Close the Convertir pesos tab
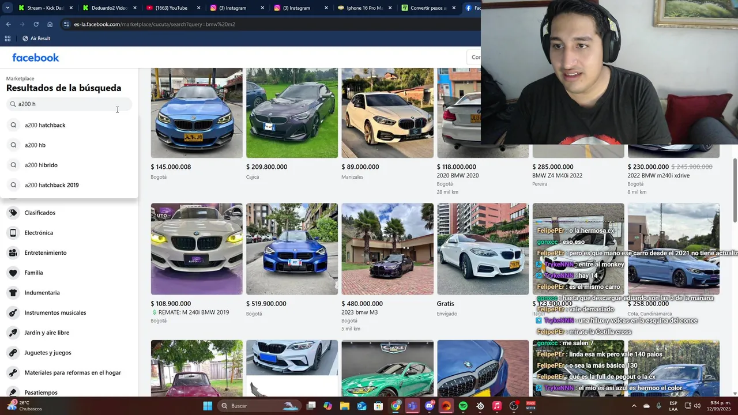 click(454, 8)
